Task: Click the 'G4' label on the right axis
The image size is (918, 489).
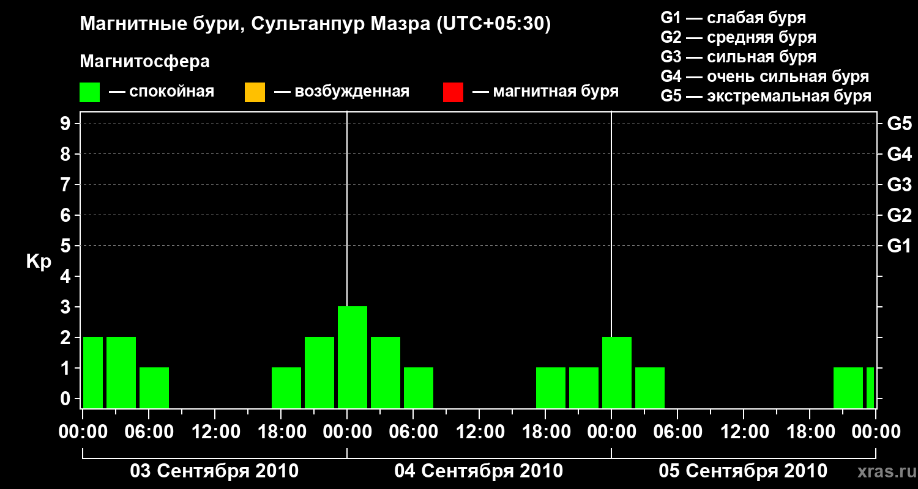Action: click(900, 155)
